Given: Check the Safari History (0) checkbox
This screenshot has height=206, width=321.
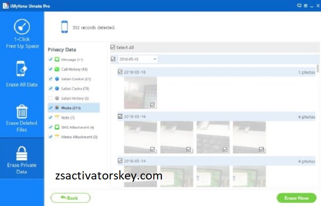Looking at the screenshot, I should point(50,98).
